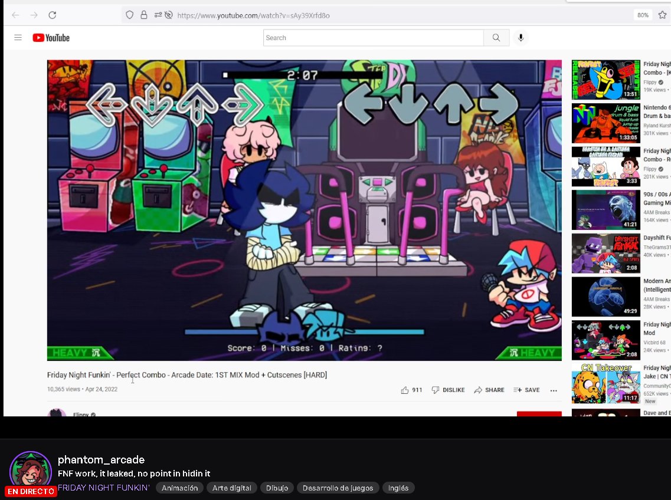Click the 80% zoom level indicator
Viewport: 671px width, 500px height.
[643, 15]
